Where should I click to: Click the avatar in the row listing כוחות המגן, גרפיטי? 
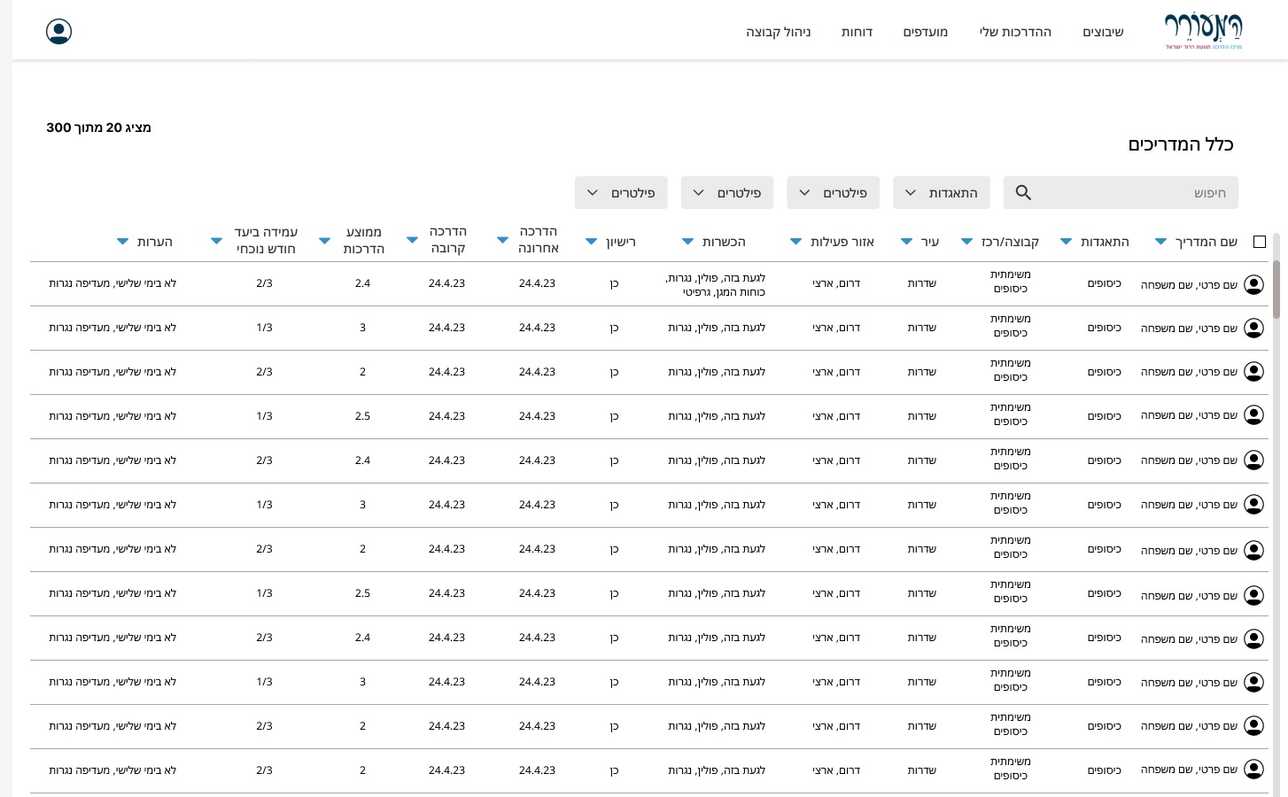click(x=1253, y=284)
